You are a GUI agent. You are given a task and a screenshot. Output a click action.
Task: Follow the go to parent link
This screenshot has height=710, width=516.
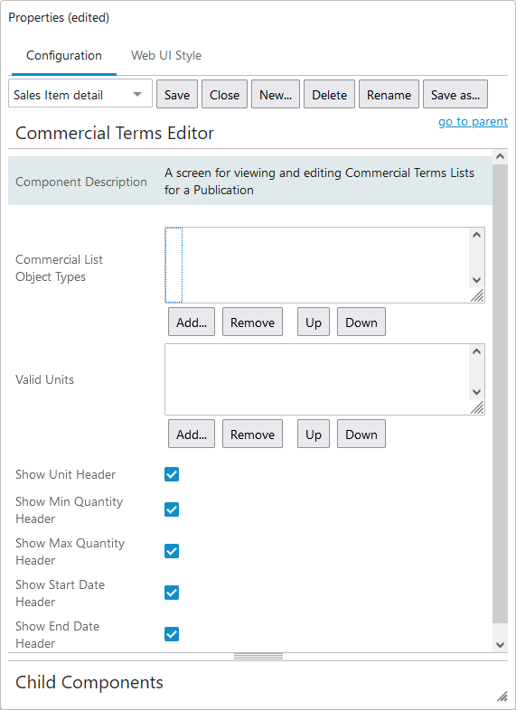(x=473, y=121)
